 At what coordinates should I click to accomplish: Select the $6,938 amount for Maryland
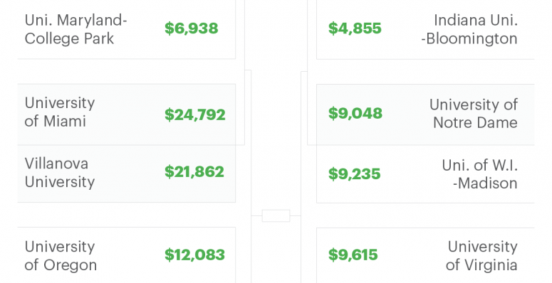tap(192, 28)
